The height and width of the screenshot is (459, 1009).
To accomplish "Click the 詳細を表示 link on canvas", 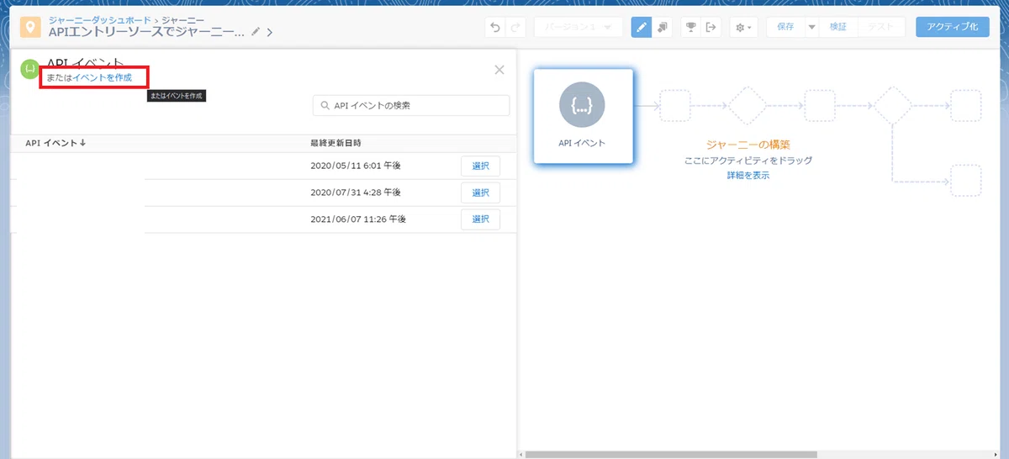I will (748, 176).
